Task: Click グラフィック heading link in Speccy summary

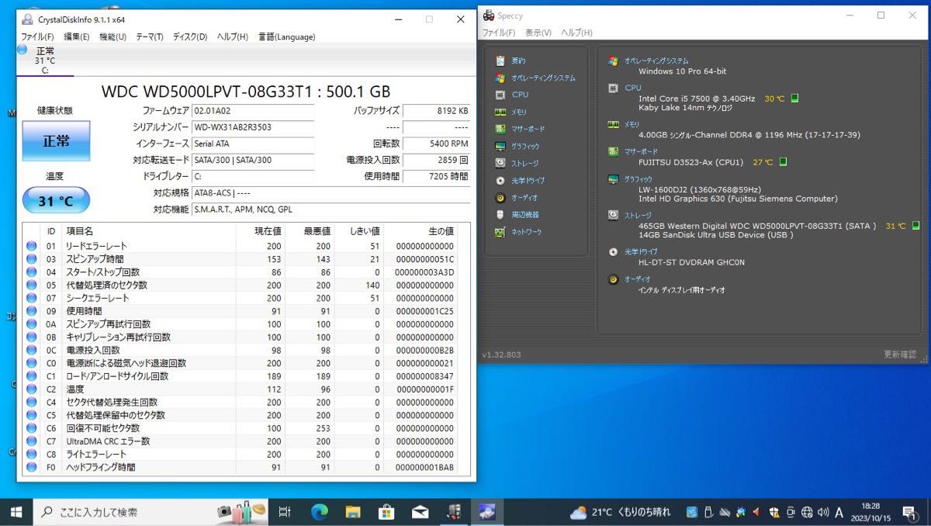Action: [638, 179]
